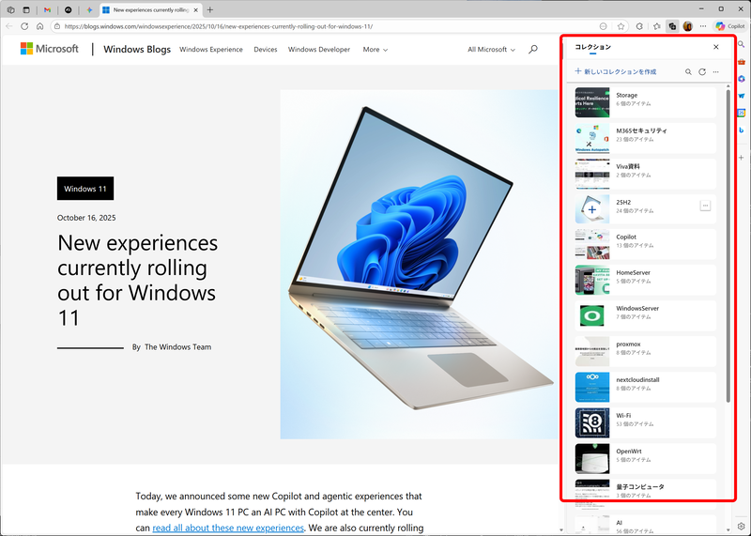
Task: Go to the browser home page
Action: coord(39,26)
